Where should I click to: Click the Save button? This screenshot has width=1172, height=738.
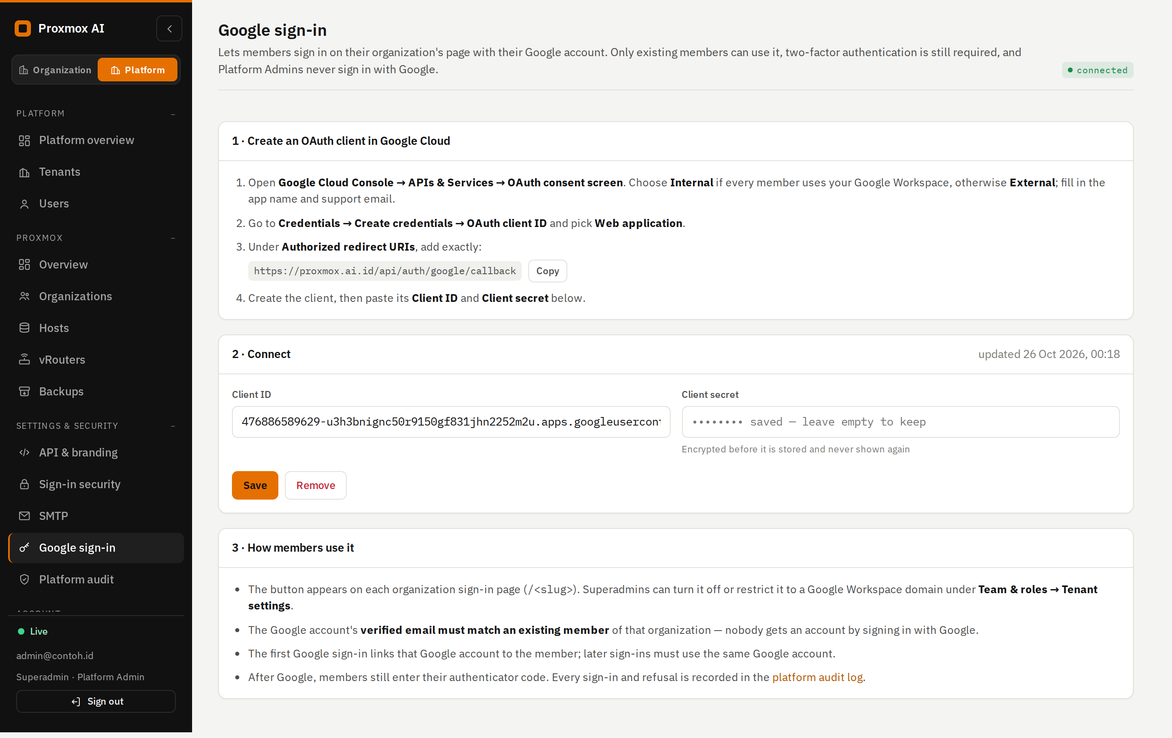click(255, 485)
